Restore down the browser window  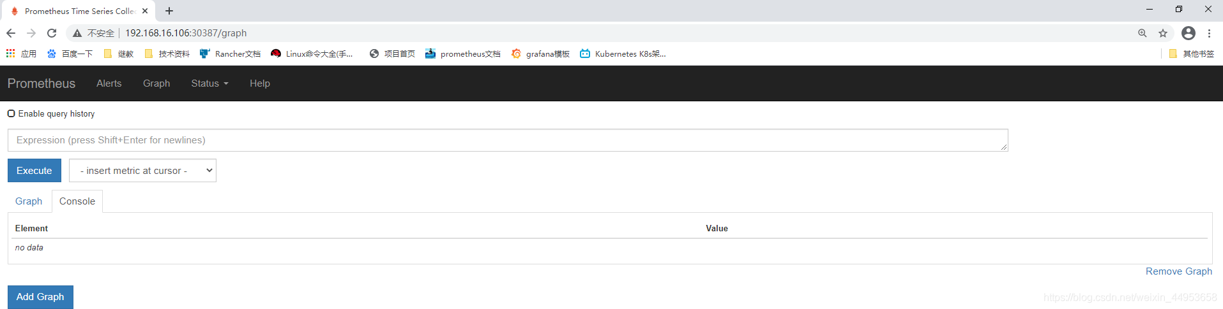[x=1179, y=10]
